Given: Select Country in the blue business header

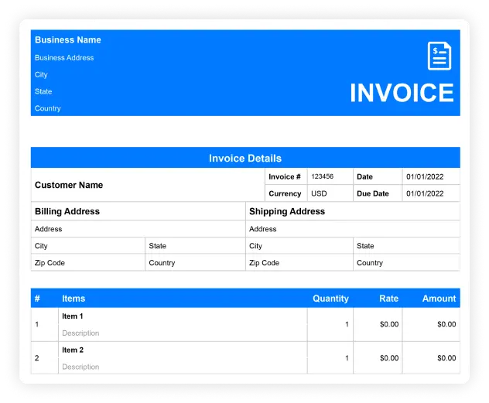Looking at the screenshot, I should click(48, 108).
